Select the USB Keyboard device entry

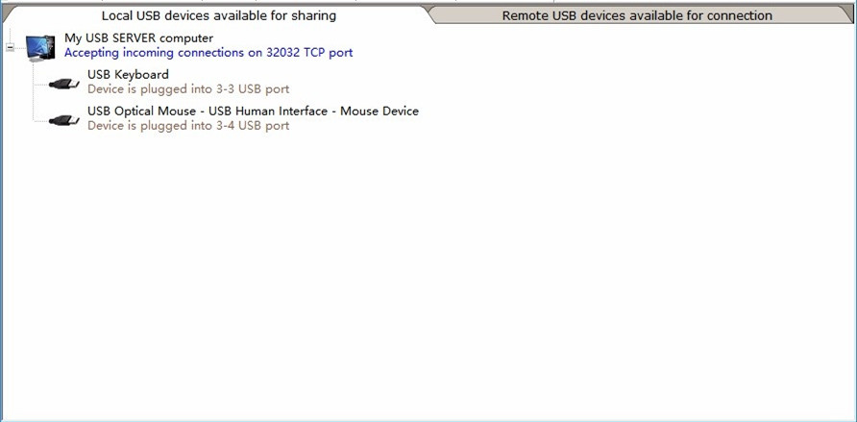point(128,75)
